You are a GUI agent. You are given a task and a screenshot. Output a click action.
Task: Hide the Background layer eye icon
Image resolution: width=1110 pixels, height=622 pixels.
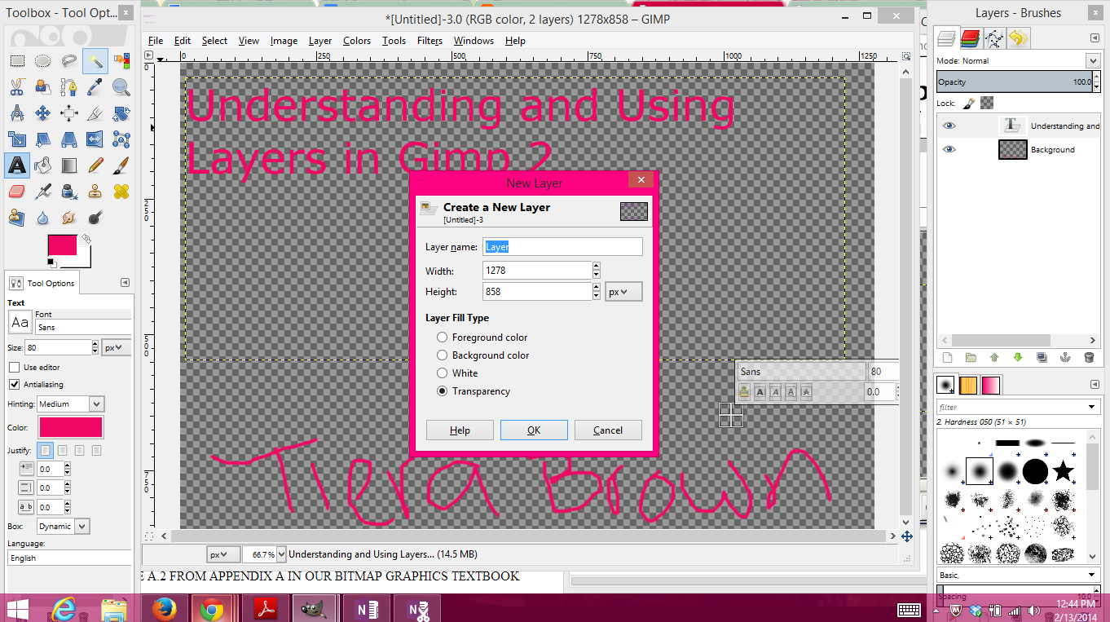point(949,149)
